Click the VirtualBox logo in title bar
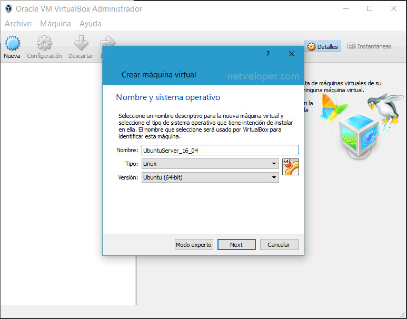 (8, 9)
